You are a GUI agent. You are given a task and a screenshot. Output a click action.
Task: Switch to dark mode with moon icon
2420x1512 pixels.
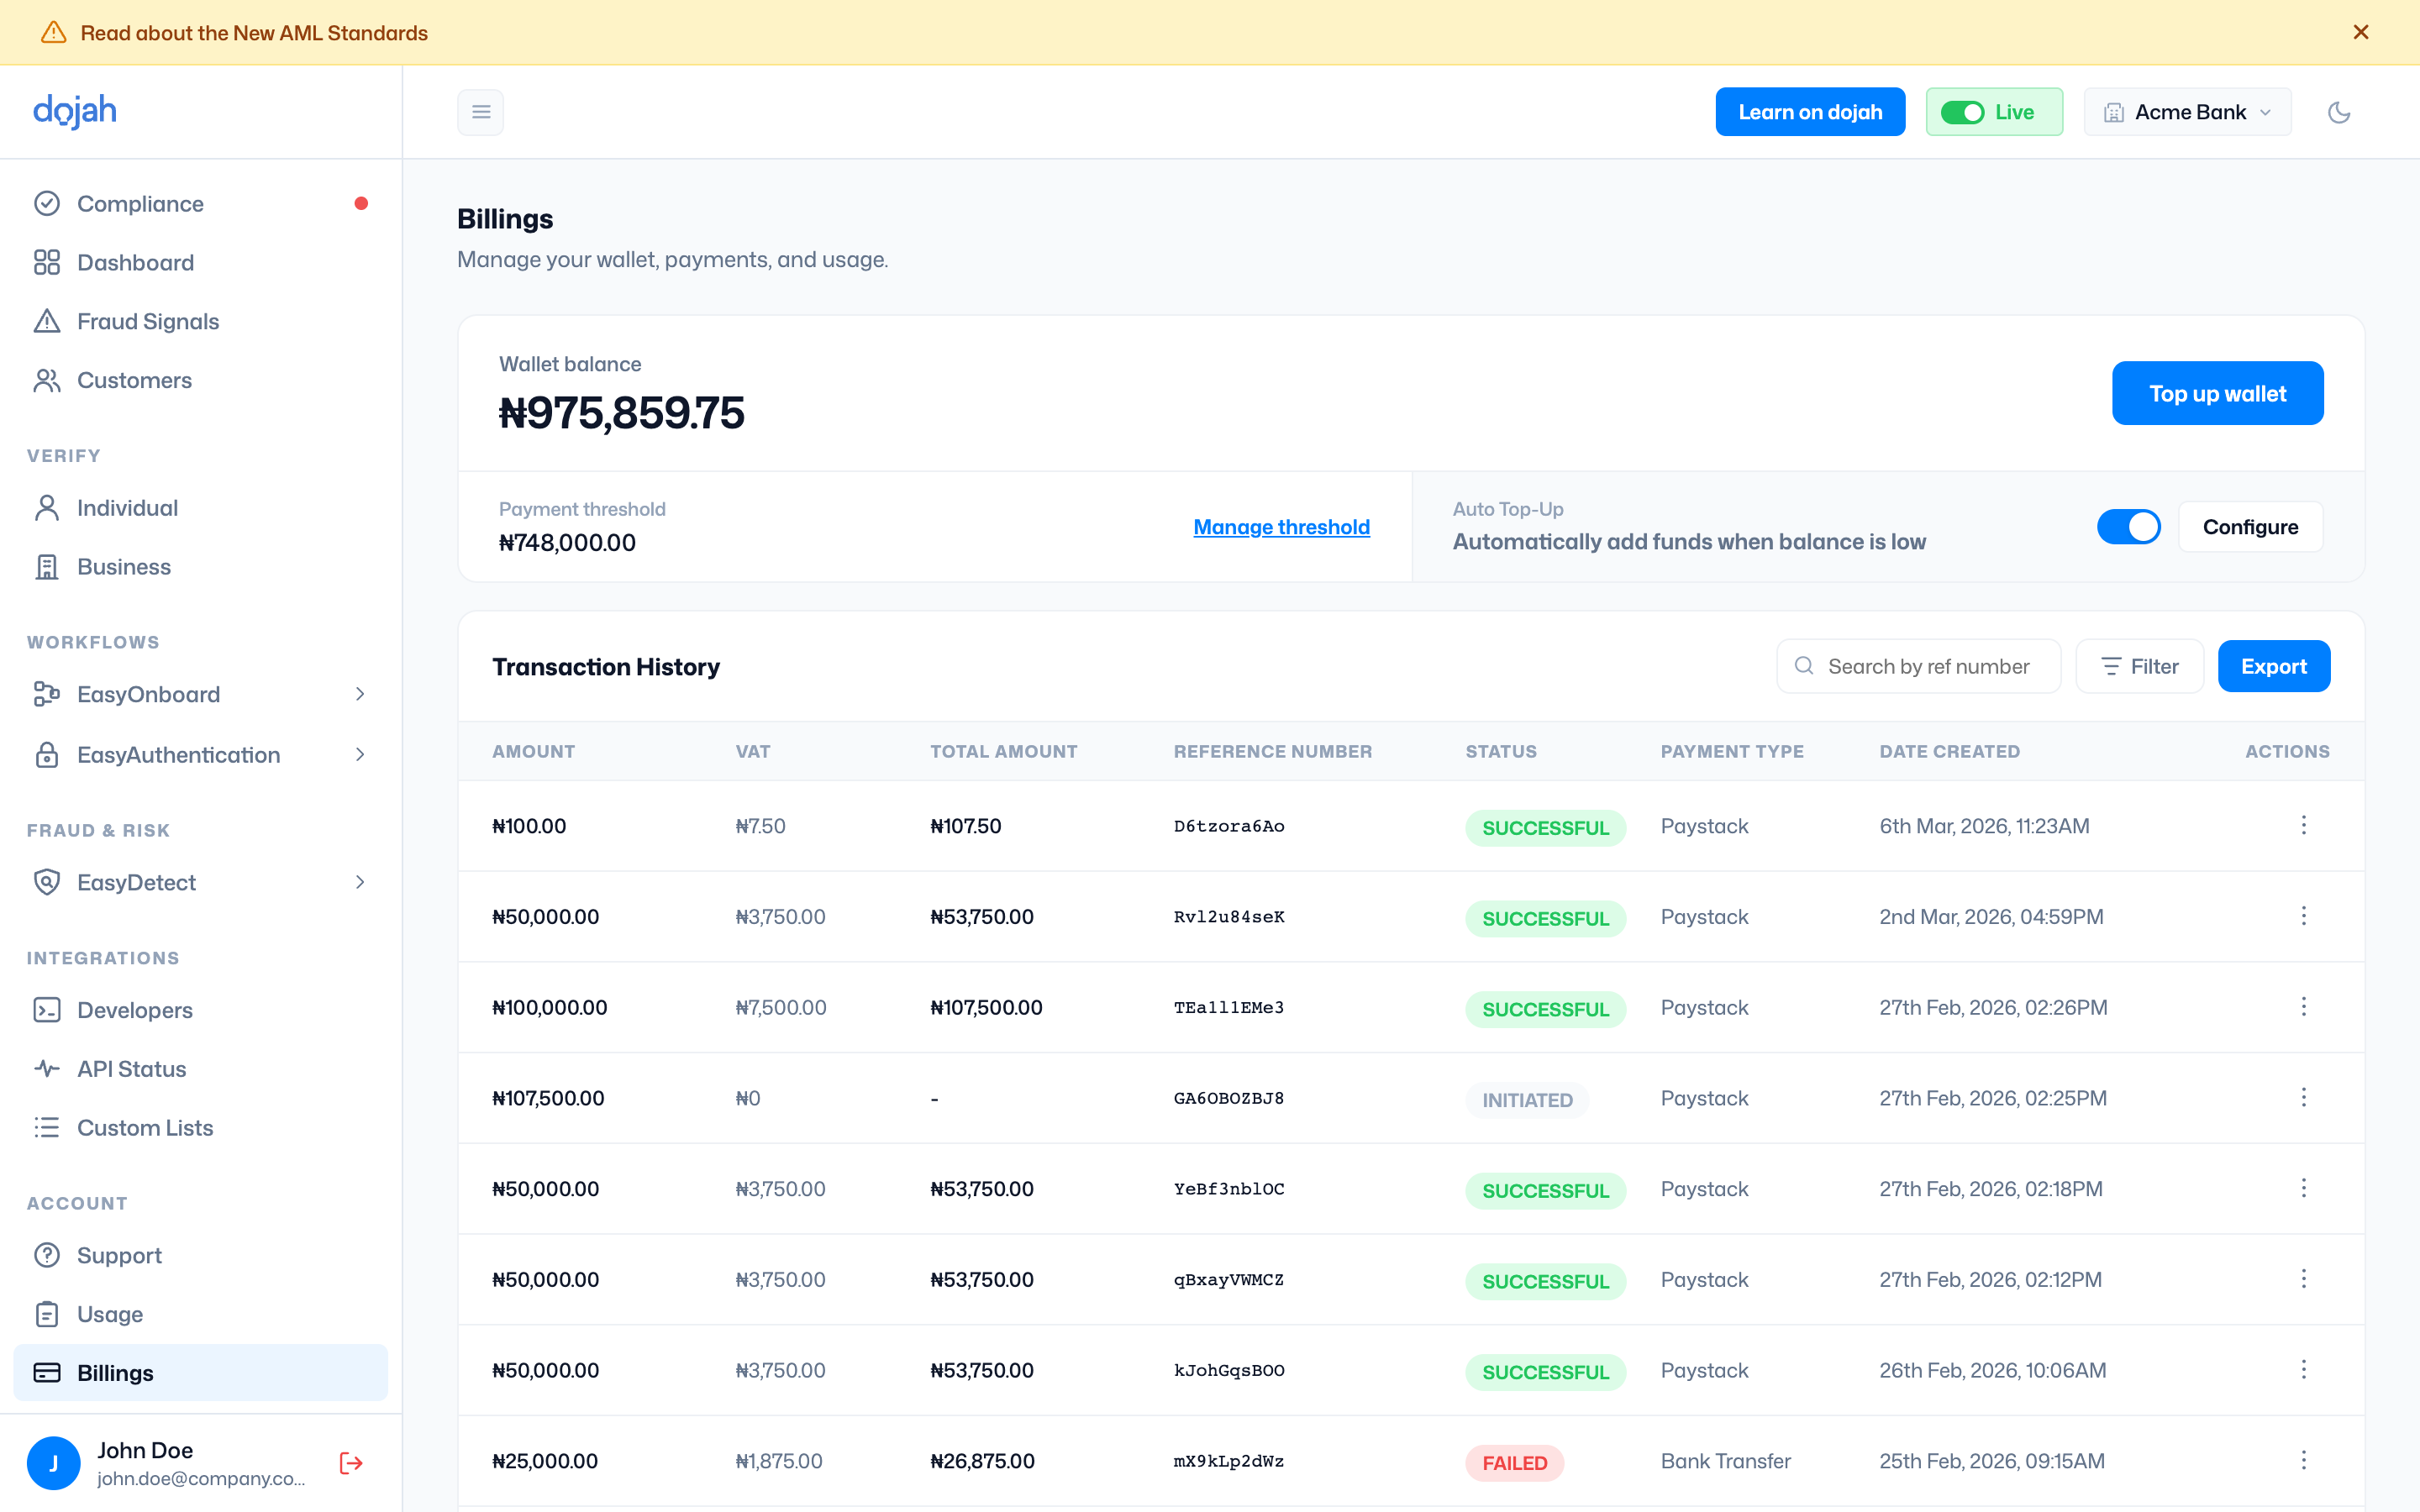point(2339,112)
